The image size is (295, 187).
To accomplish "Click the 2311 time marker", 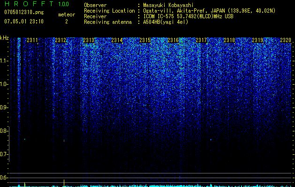I will (x=32, y=40).
